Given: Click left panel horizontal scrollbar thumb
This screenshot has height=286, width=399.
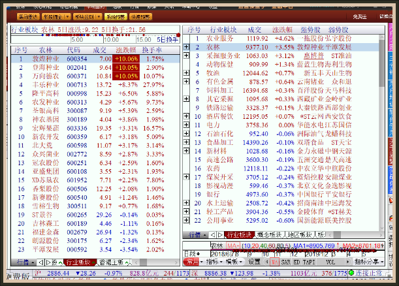Looking at the screenshot, I should pos(143,262).
